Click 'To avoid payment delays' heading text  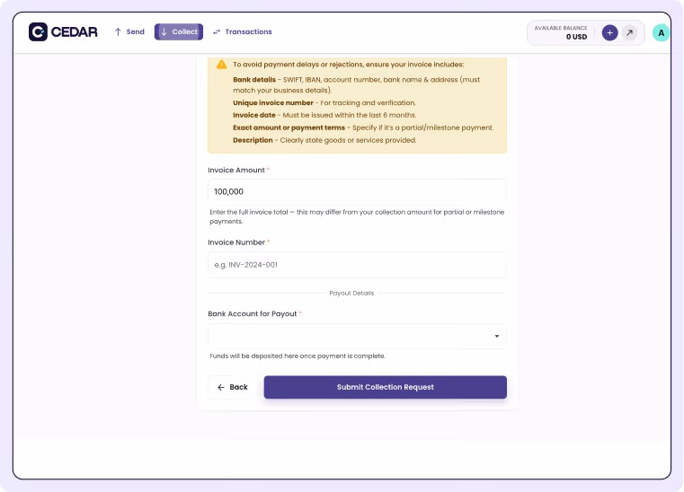348,65
